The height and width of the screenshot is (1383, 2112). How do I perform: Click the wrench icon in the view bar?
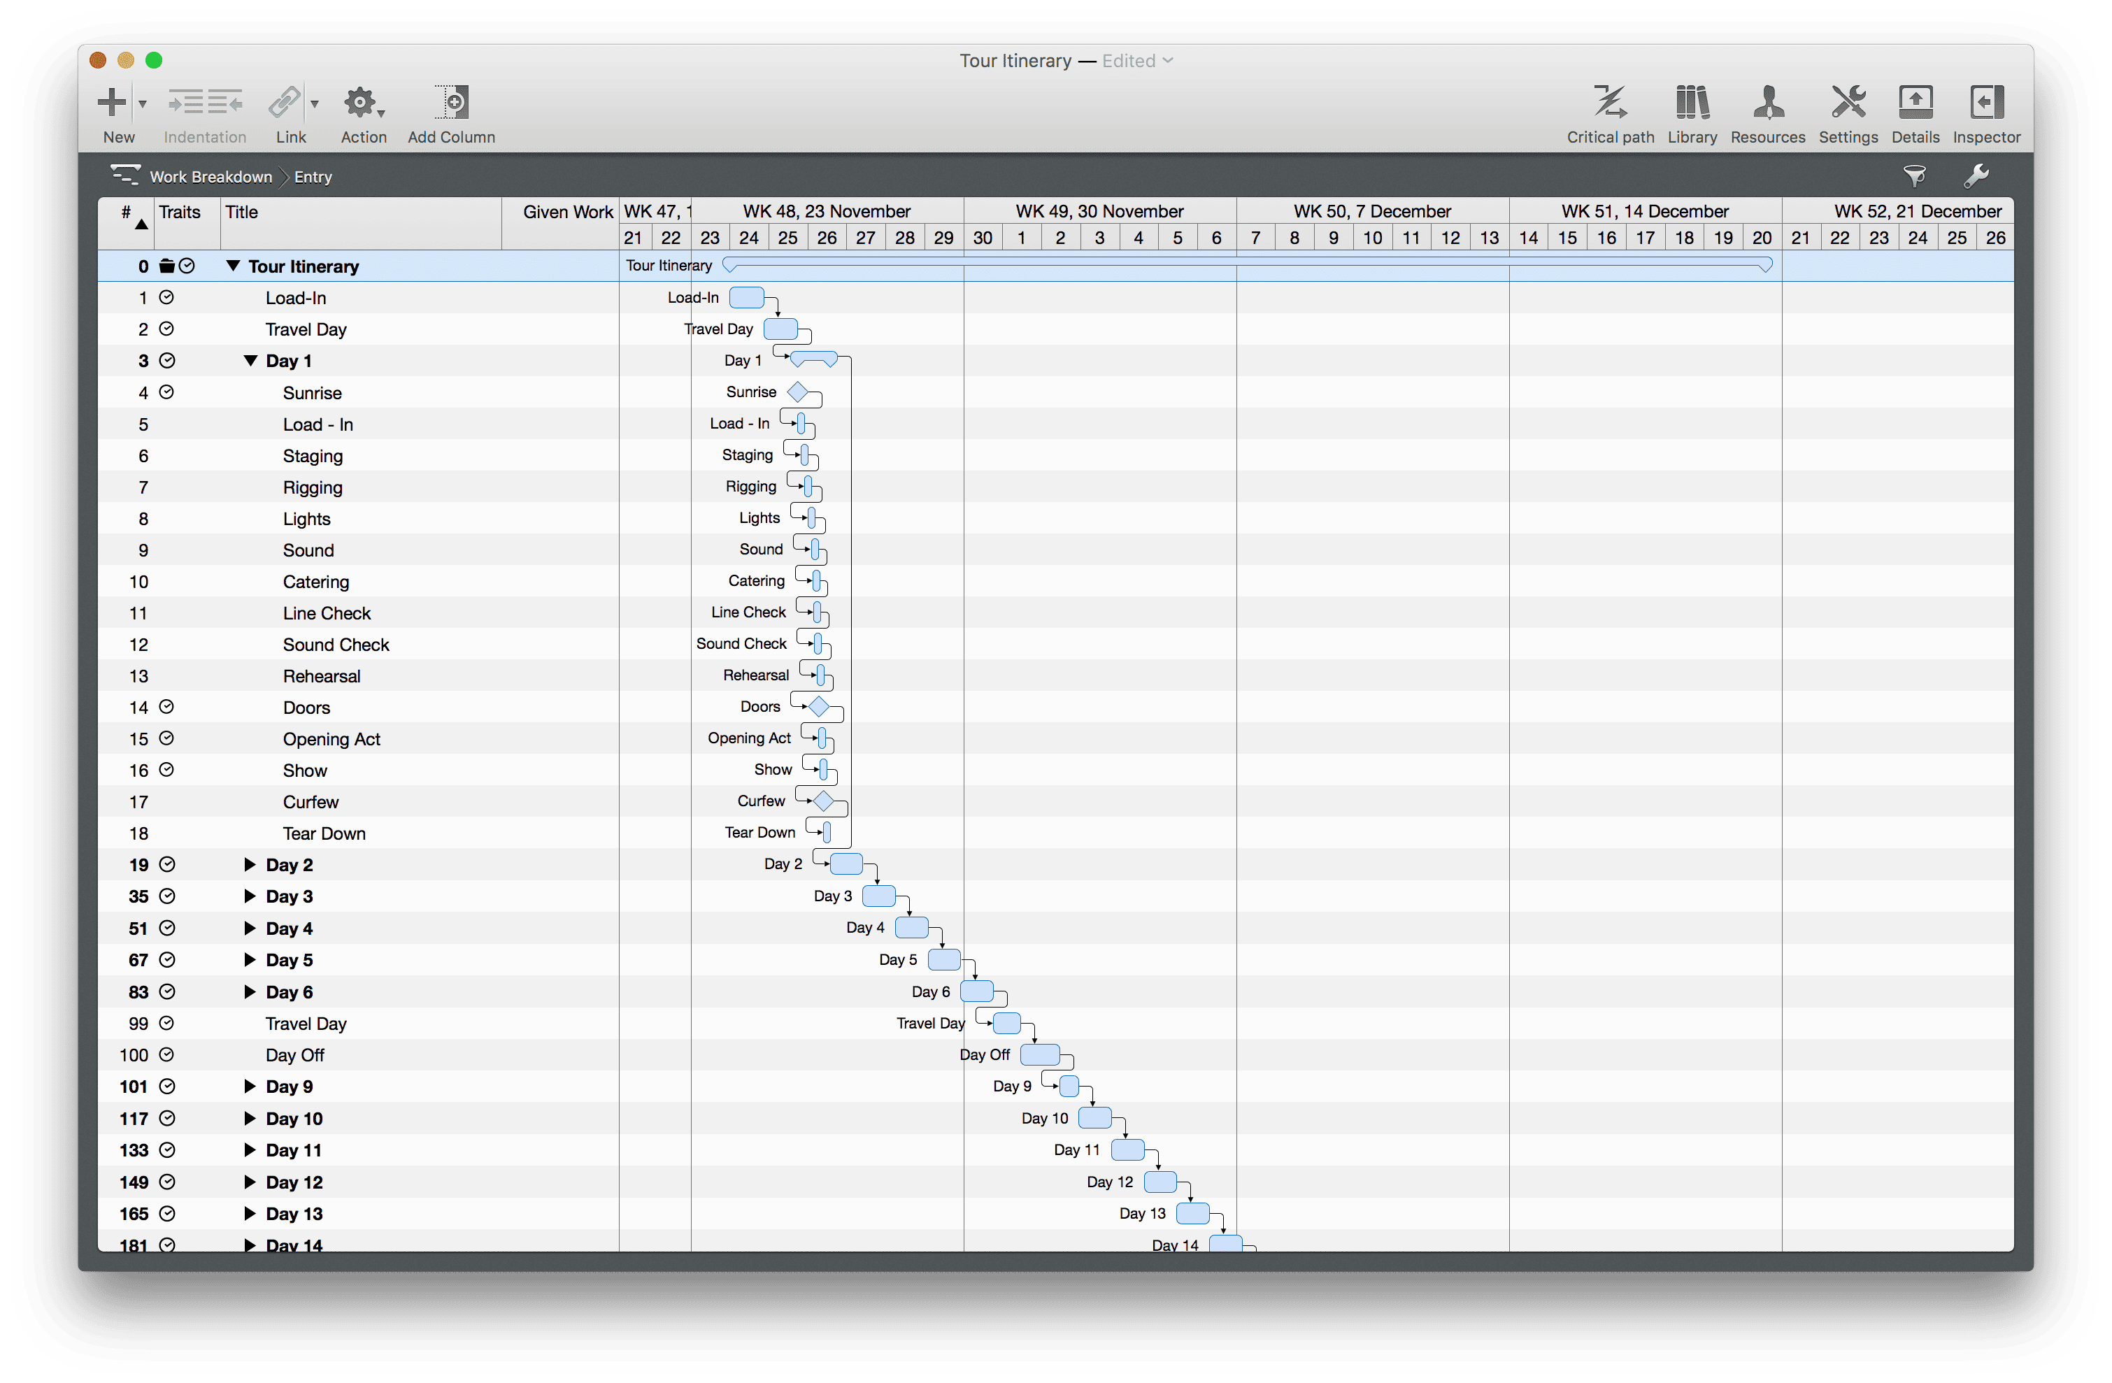tap(1976, 175)
